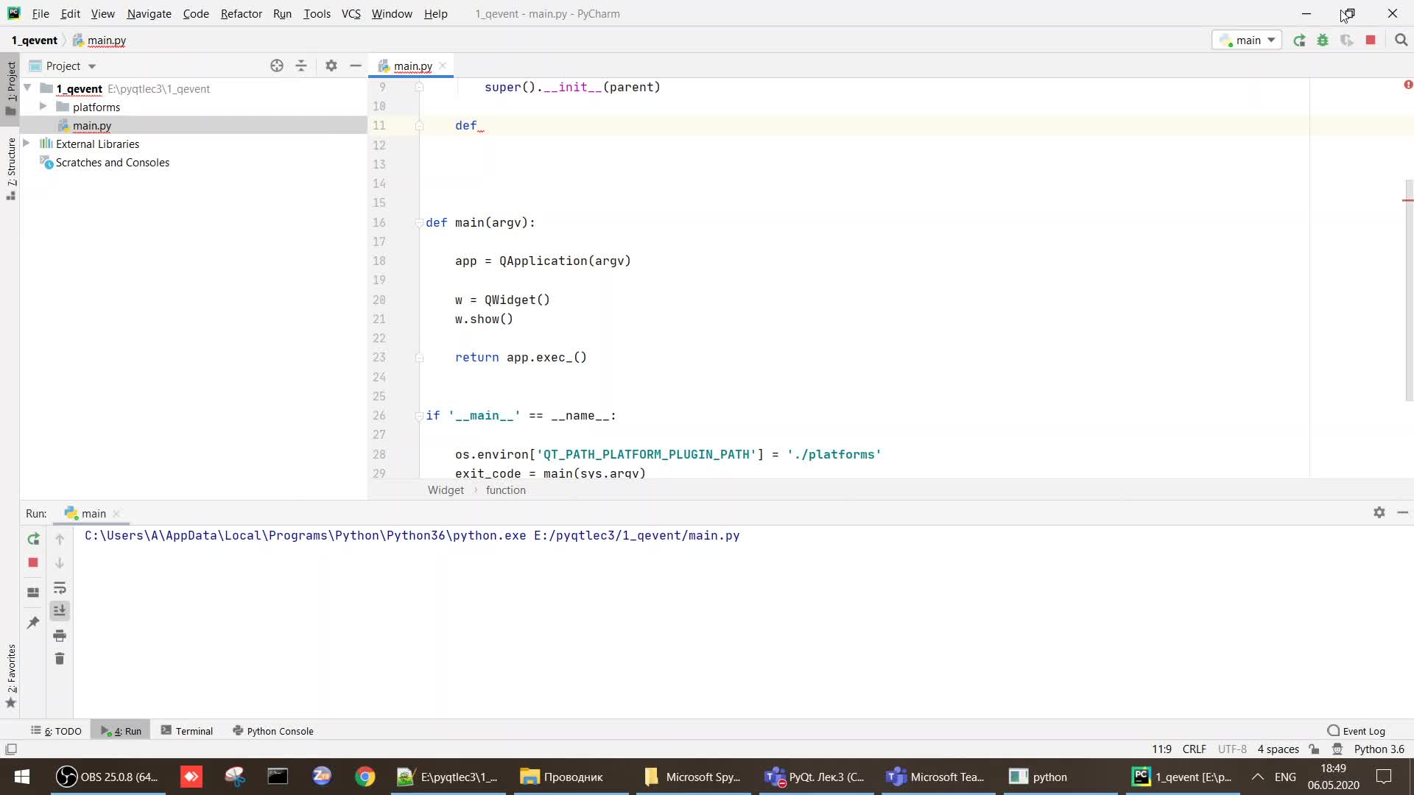The width and height of the screenshot is (1414, 795).
Task: Click Clear All trash icon in Run panel
Action: [60, 658]
